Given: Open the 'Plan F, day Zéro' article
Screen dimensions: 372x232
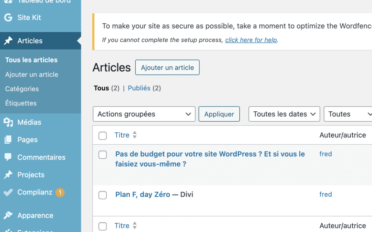Looking at the screenshot, I should pos(143,194).
